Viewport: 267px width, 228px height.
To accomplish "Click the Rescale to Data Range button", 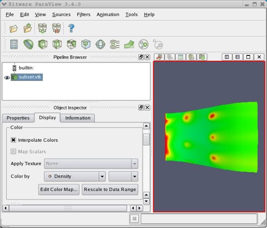I will click(x=110, y=190).
